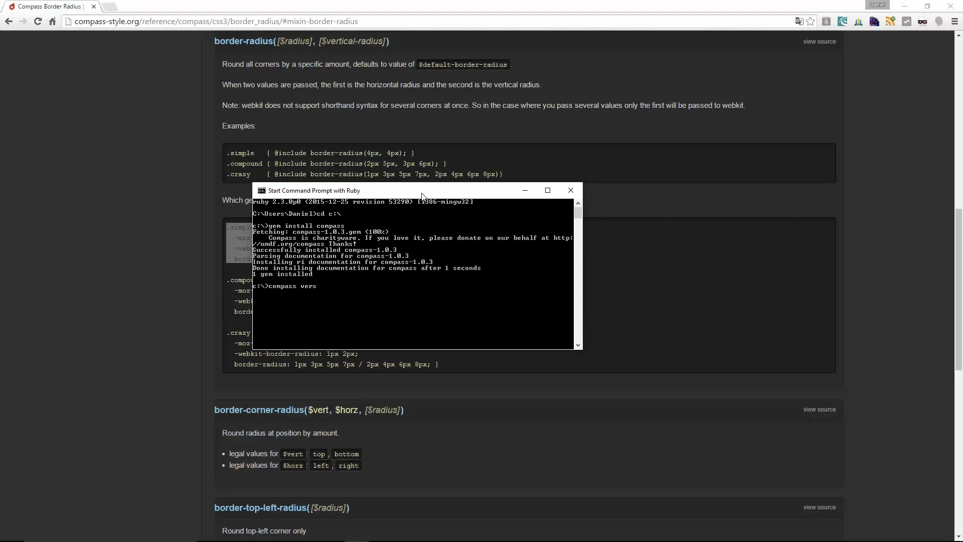Screen dimensions: 963x542
Task: Open the grey head silhouette extension icon
Action: (939, 22)
